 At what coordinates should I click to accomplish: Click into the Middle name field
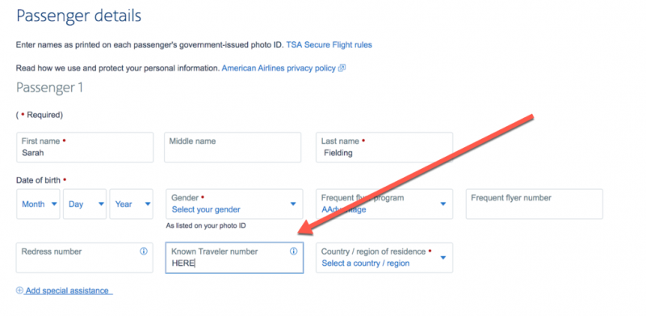233,147
